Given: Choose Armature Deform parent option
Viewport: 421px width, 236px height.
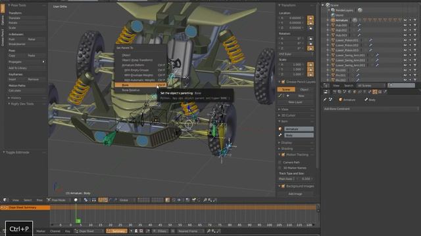Looking at the screenshot, I should [140, 65].
